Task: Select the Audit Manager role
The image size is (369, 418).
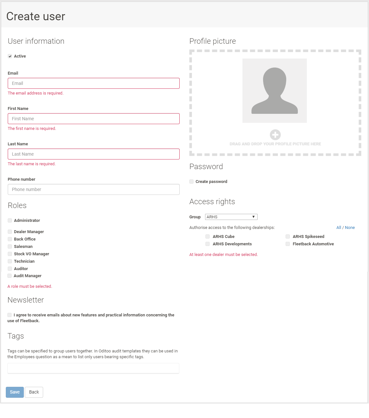Action: pos(10,276)
